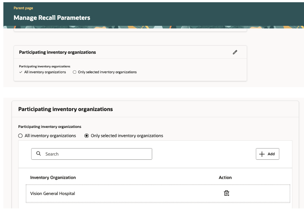Viewport: 304px width, 211px height.
Task: Select the Vision General Hospital row
Action: tap(158, 193)
